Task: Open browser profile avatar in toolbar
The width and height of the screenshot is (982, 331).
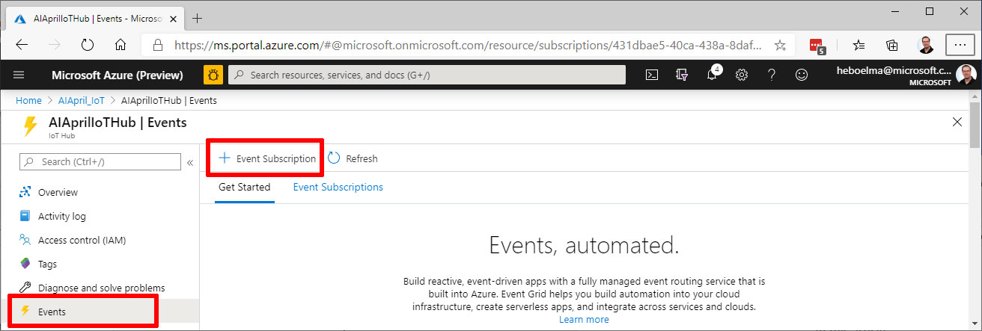Action: (x=926, y=45)
